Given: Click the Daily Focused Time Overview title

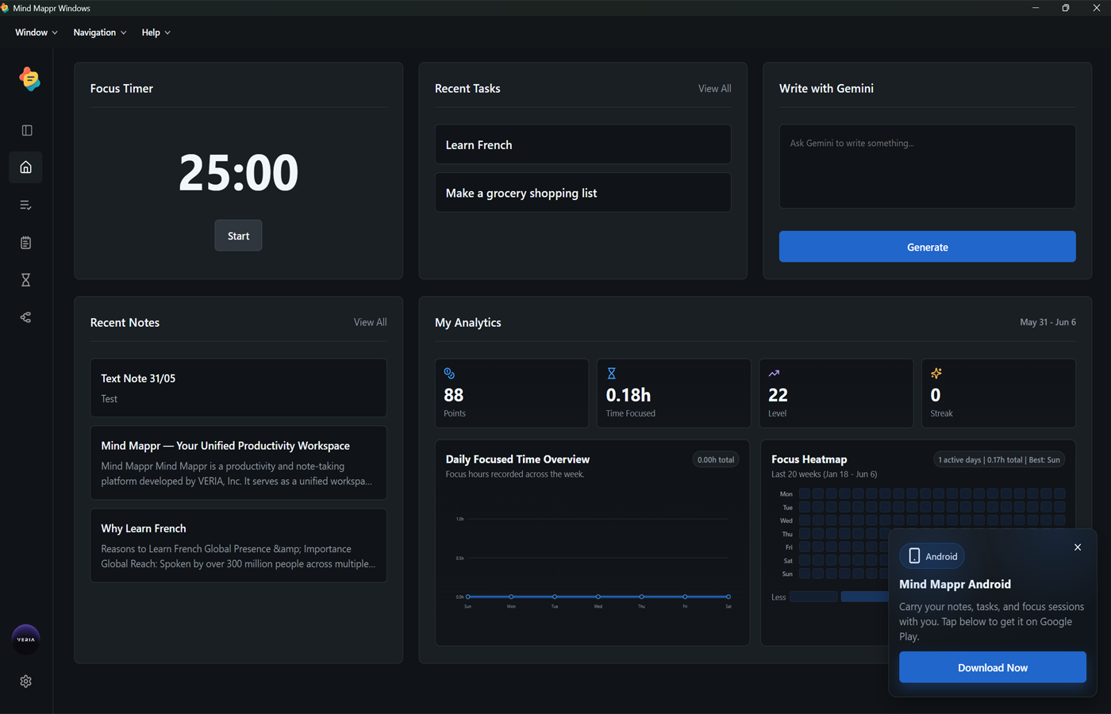Looking at the screenshot, I should click(x=517, y=459).
